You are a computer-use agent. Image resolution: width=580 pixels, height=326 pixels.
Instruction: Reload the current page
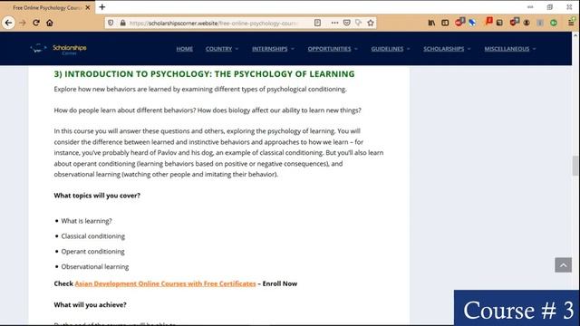[x=36, y=23]
